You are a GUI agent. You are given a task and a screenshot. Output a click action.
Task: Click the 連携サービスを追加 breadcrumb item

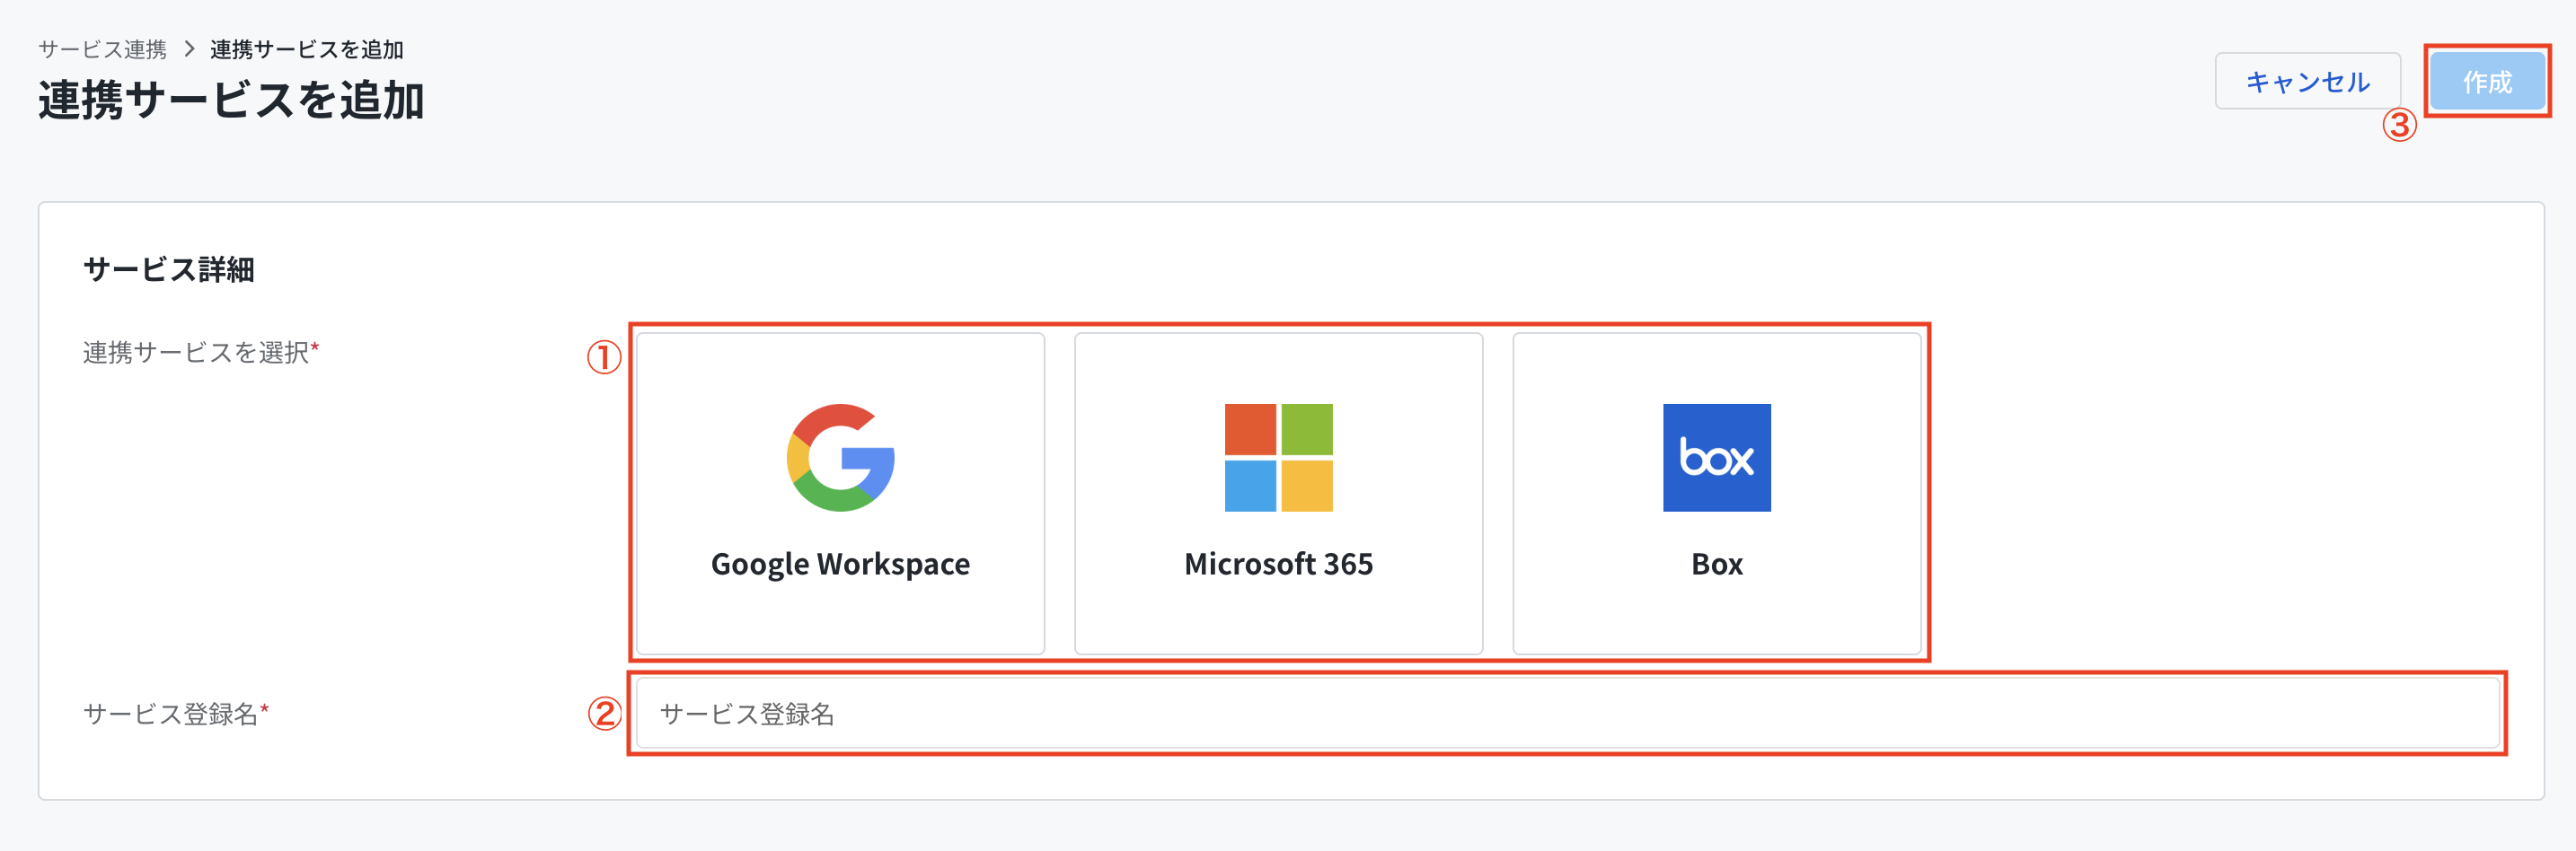pyautogui.click(x=307, y=49)
